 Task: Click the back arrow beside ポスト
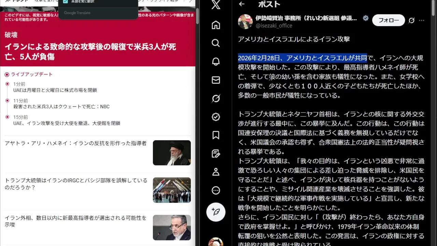242,4
